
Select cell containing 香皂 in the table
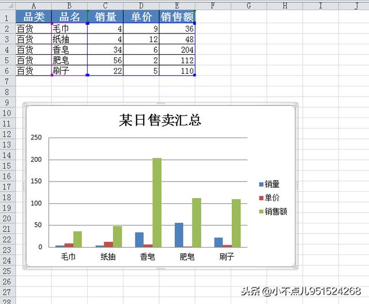pos(69,50)
